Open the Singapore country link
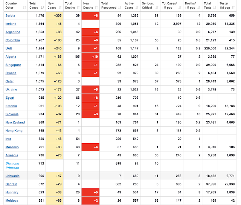 (x=13, y=65)
